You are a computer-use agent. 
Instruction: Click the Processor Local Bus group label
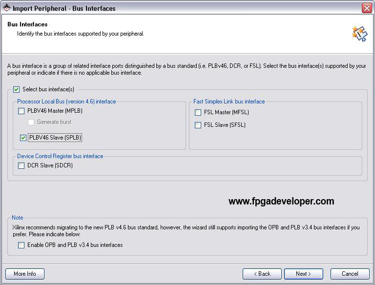[x=66, y=102]
